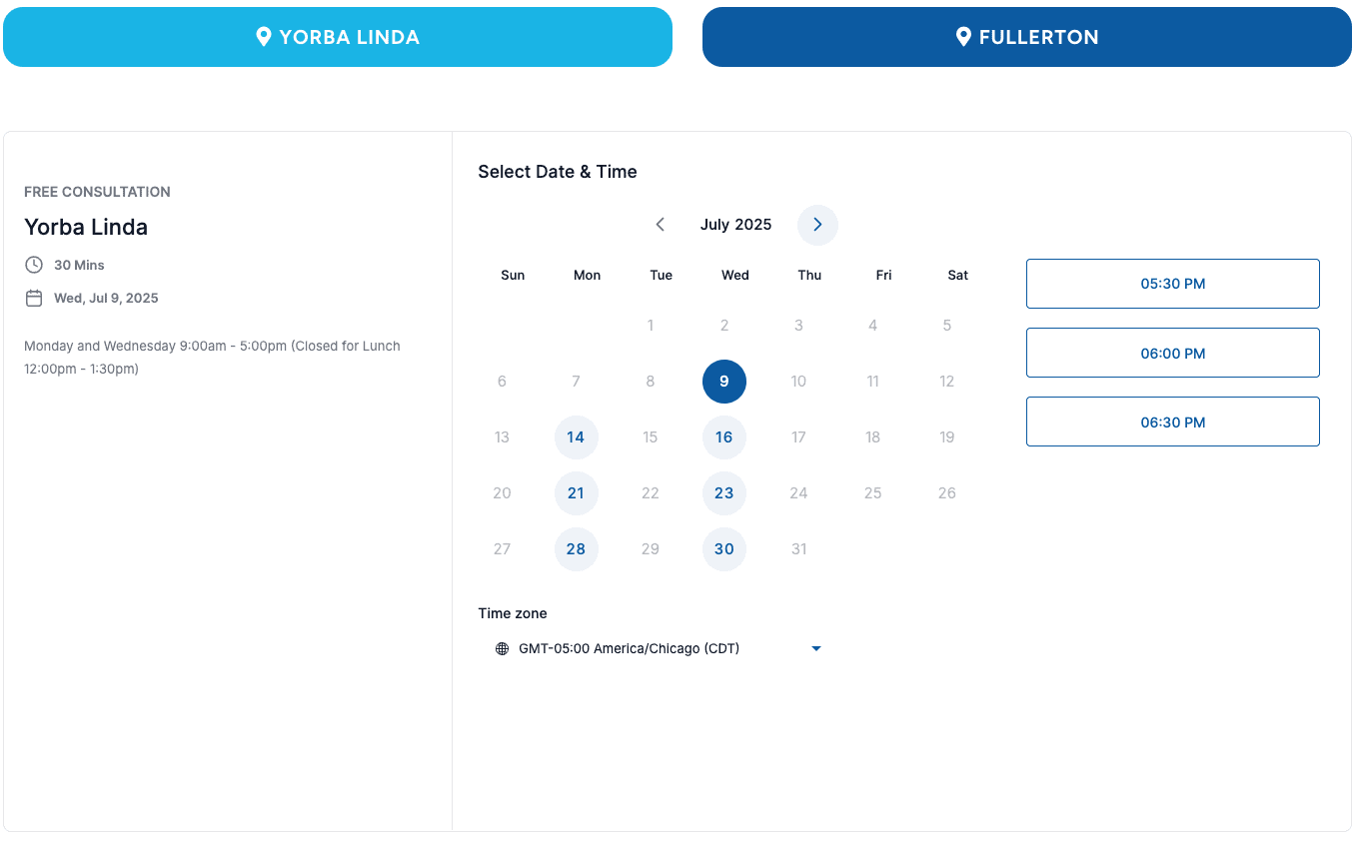Screen dimensions: 1354x863
Task: Click the Wed, Jul 9, 2025 date text
Action: (x=106, y=298)
